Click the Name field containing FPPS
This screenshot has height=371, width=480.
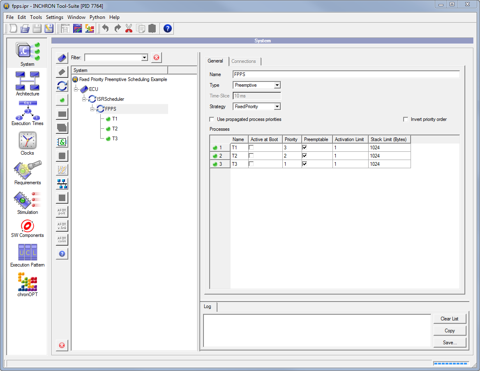coord(346,74)
